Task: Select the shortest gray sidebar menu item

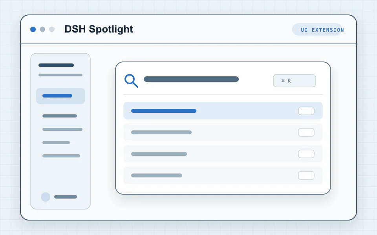Action: (56, 143)
